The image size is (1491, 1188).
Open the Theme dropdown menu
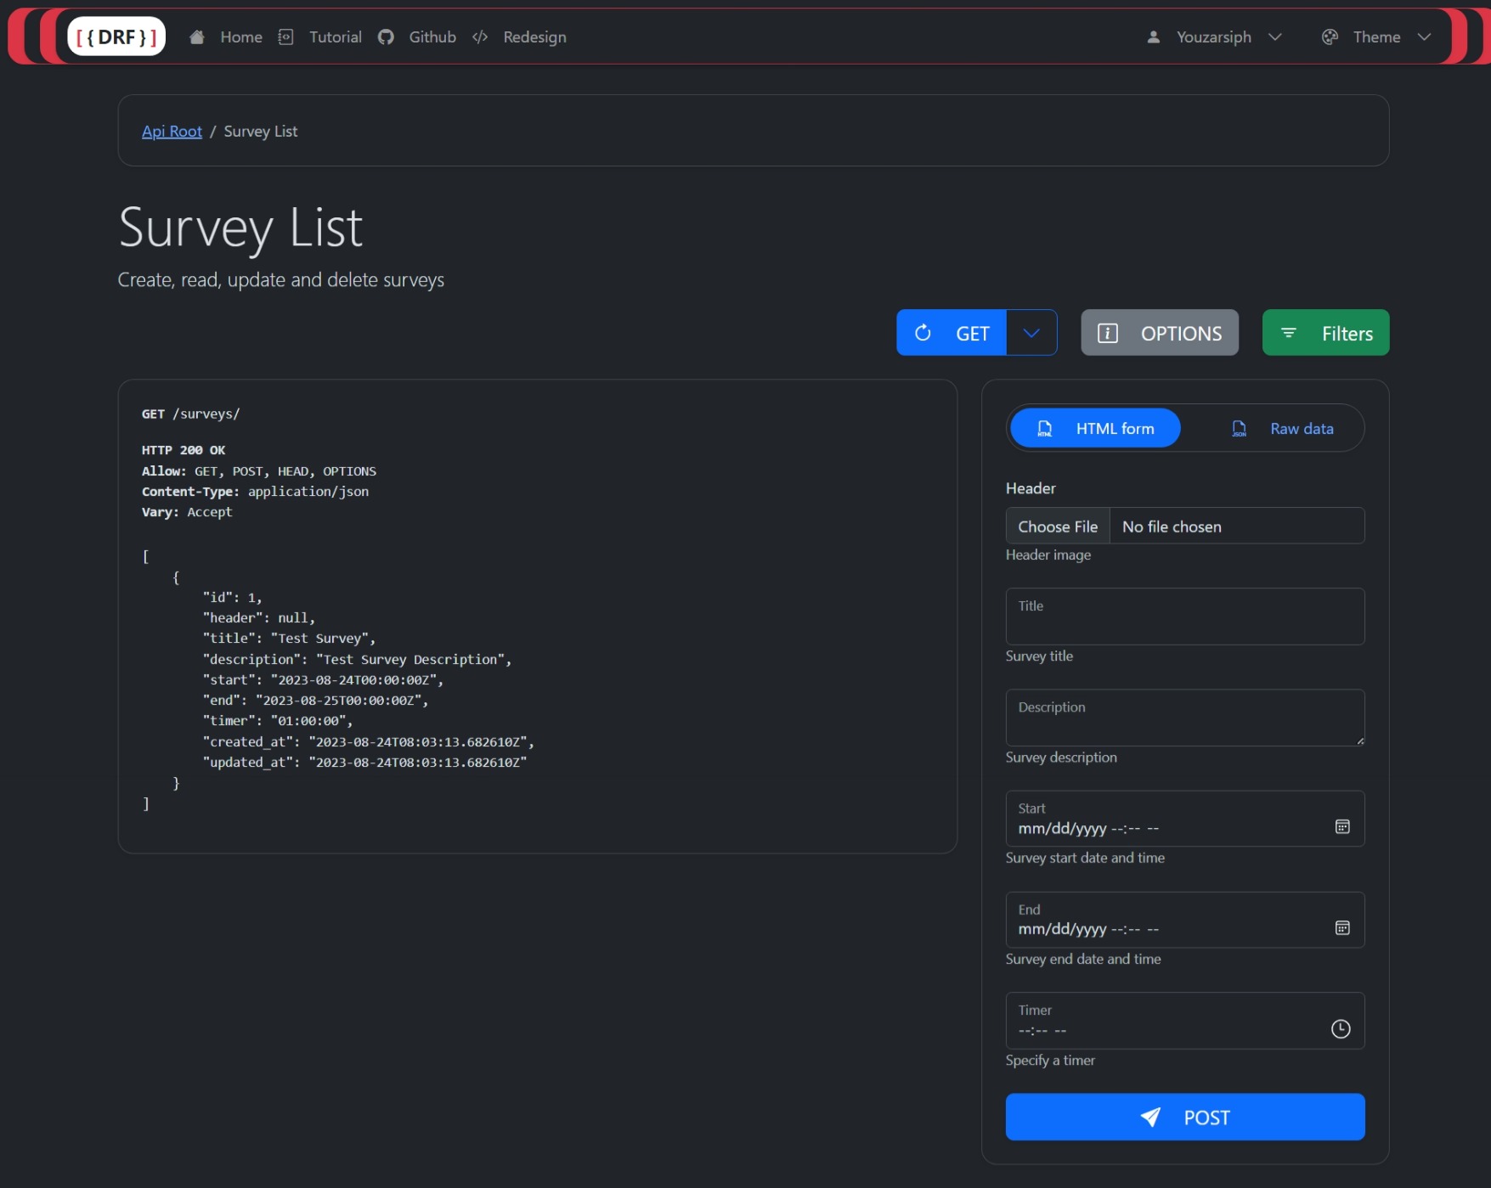pyautogui.click(x=1377, y=37)
